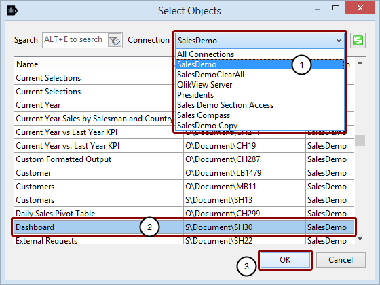Image resolution: width=380 pixels, height=285 pixels.
Task: Close the Select Objects dialog
Action: (360, 8)
